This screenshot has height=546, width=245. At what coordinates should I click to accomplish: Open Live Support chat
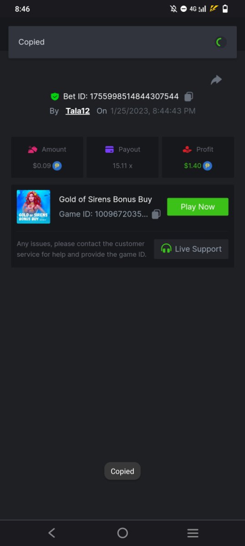point(191,249)
